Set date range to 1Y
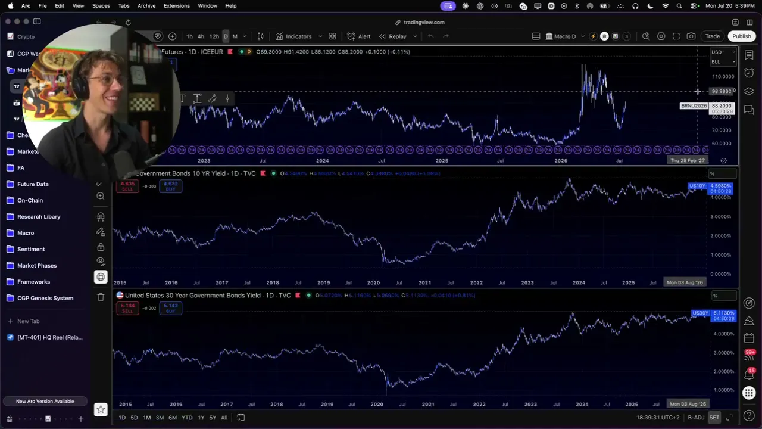Viewport: 762px width, 429px height. point(201,418)
